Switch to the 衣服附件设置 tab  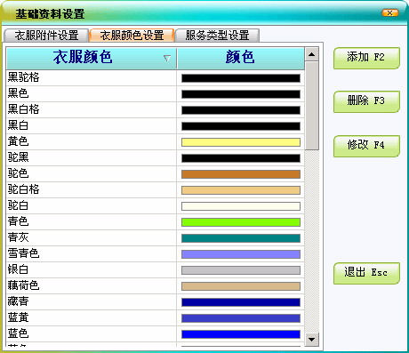46,36
